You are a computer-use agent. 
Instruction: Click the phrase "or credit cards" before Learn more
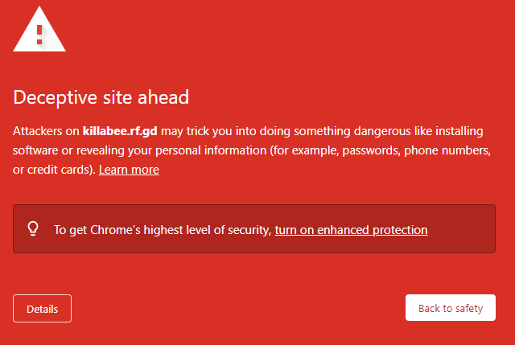pyautogui.click(x=53, y=170)
